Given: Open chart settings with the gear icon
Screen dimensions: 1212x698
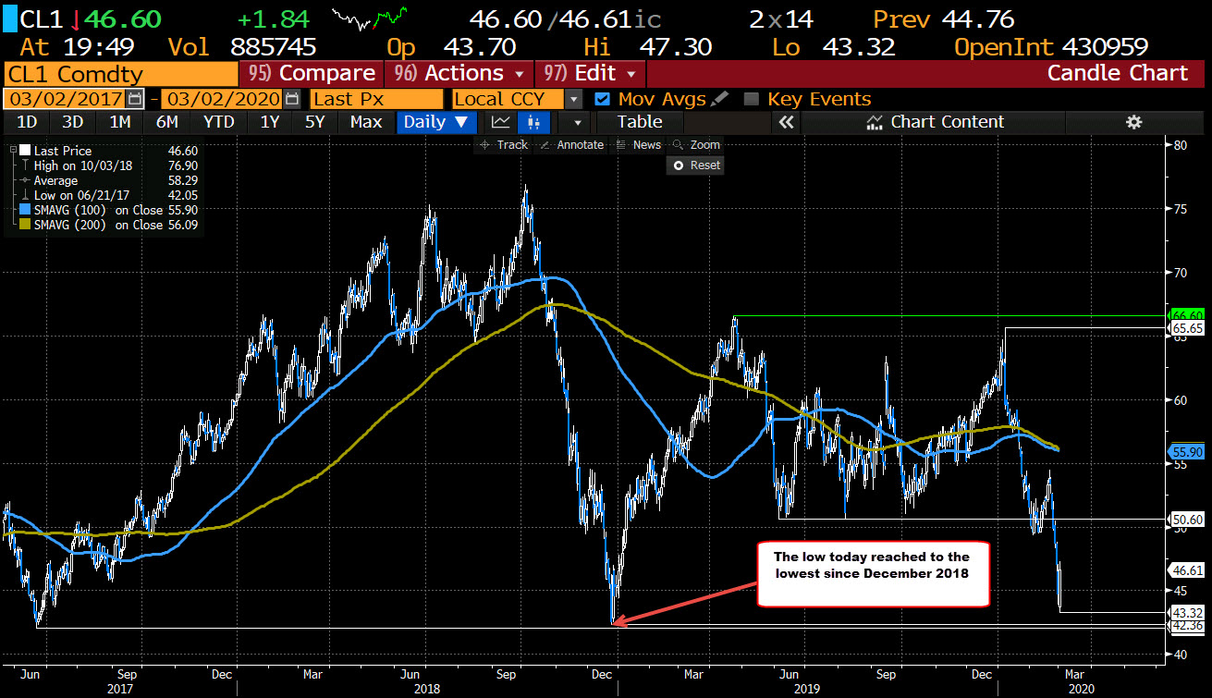Looking at the screenshot, I should [1134, 122].
